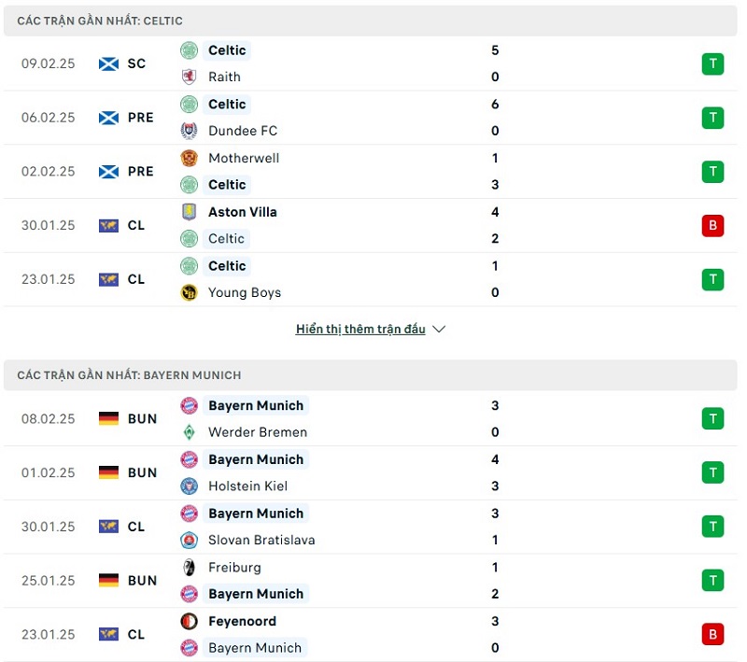The image size is (747, 662).
Task: Click the Motherwell club crest icon
Action: tap(190, 159)
